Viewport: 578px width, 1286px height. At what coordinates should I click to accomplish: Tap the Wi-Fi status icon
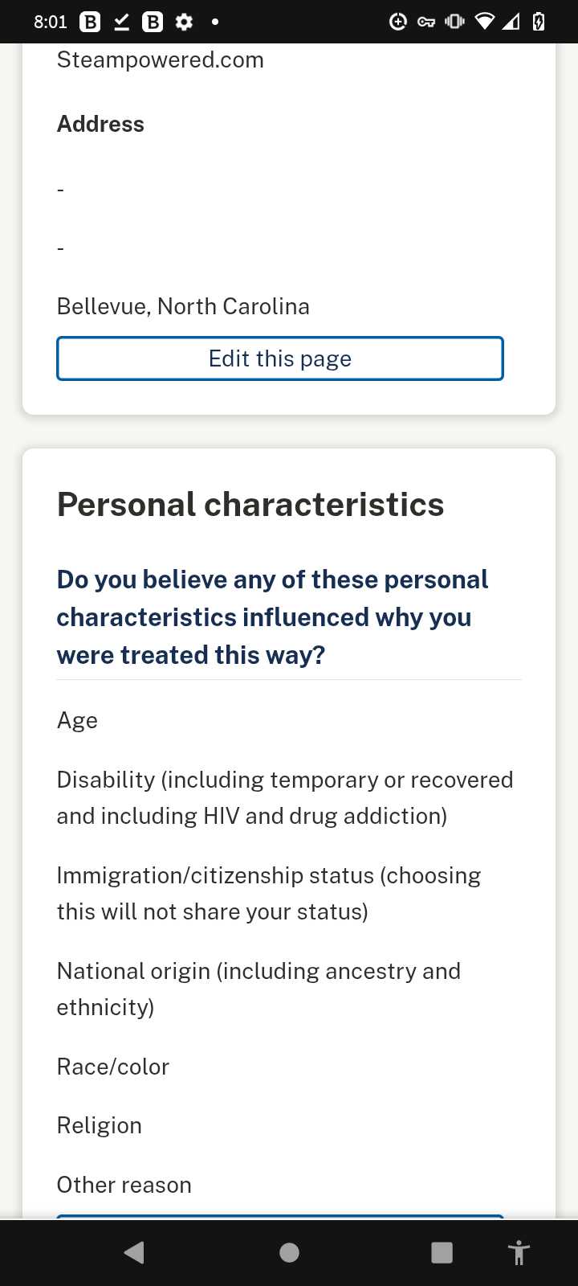[484, 22]
